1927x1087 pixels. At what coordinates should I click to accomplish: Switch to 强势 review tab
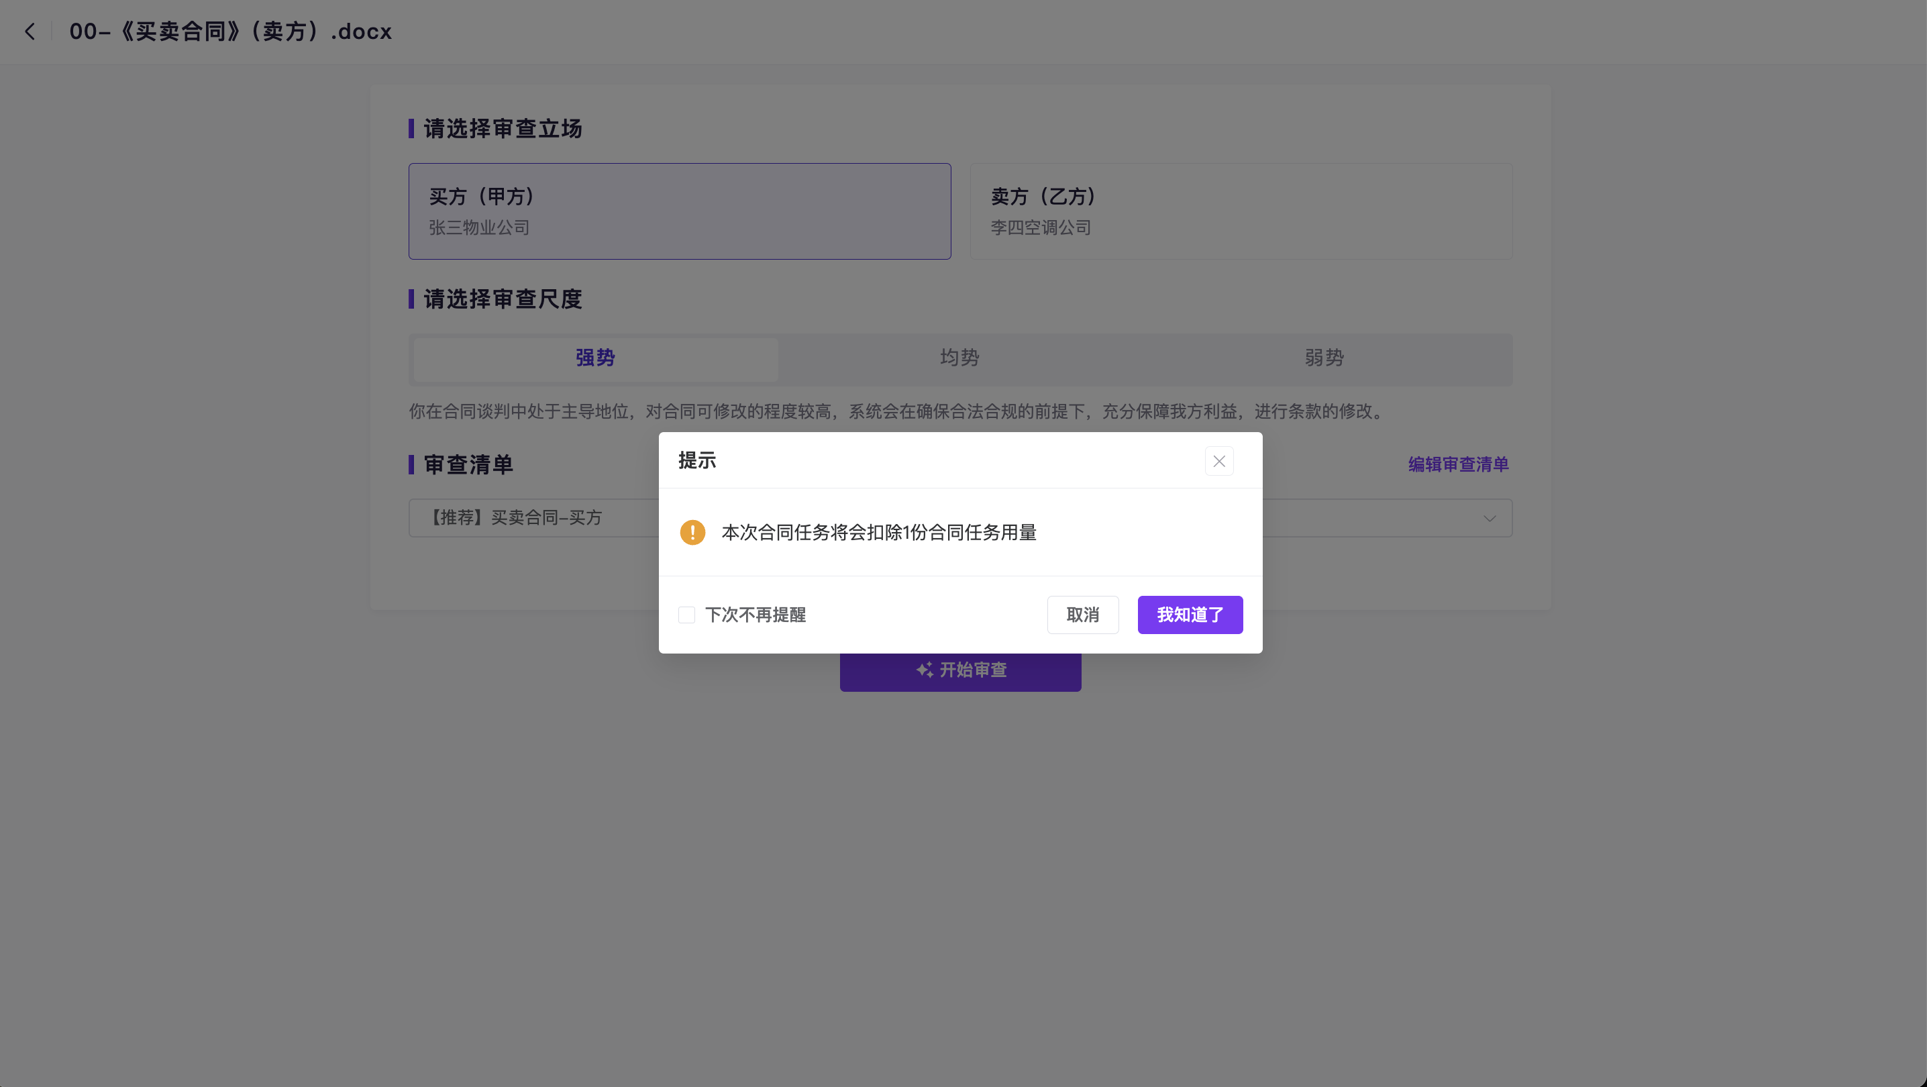[x=594, y=358]
